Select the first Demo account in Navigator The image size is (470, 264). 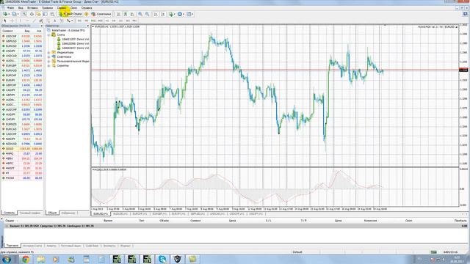click(x=73, y=39)
